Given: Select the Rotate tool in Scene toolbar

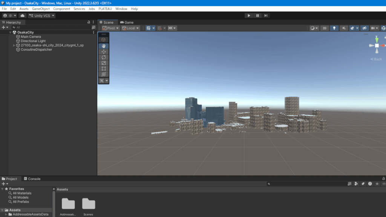Looking at the screenshot, I should point(104,57).
